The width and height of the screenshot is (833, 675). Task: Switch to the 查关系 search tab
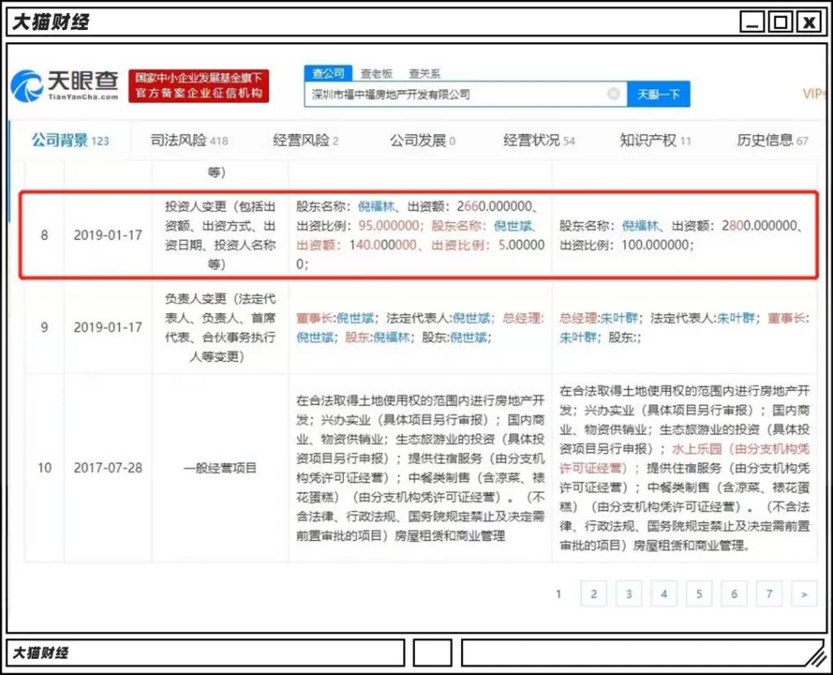pos(424,74)
